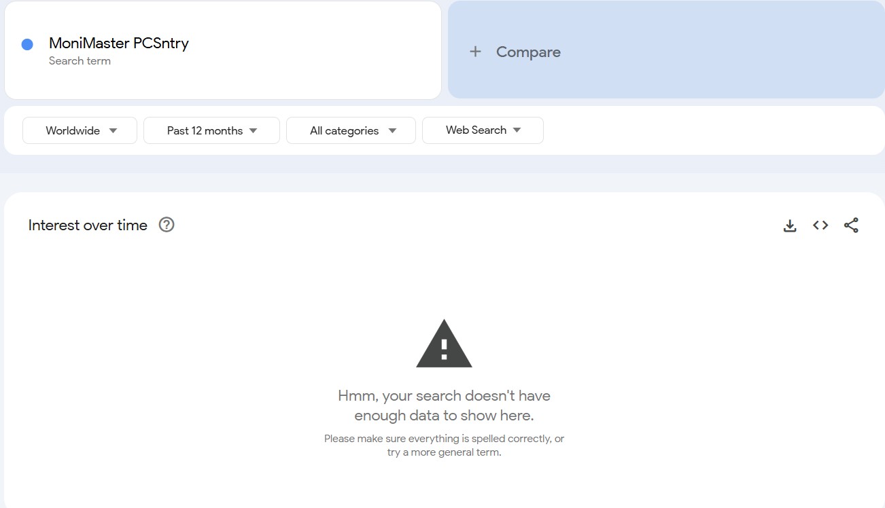This screenshot has width=885, height=508.
Task: Click the "Interest over time" heading
Action: (x=88, y=225)
